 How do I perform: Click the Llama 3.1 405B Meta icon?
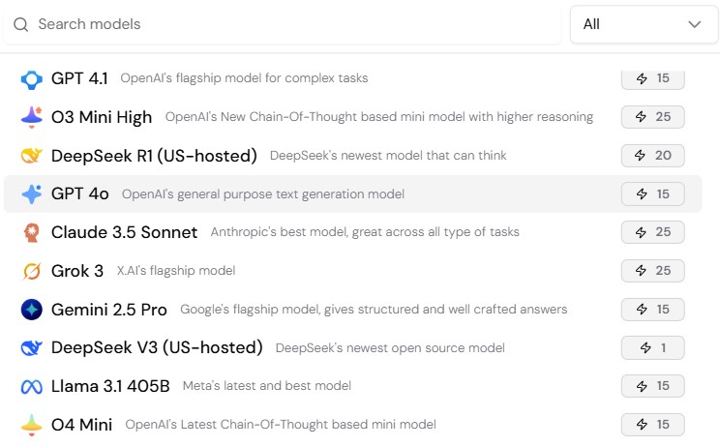(31, 386)
